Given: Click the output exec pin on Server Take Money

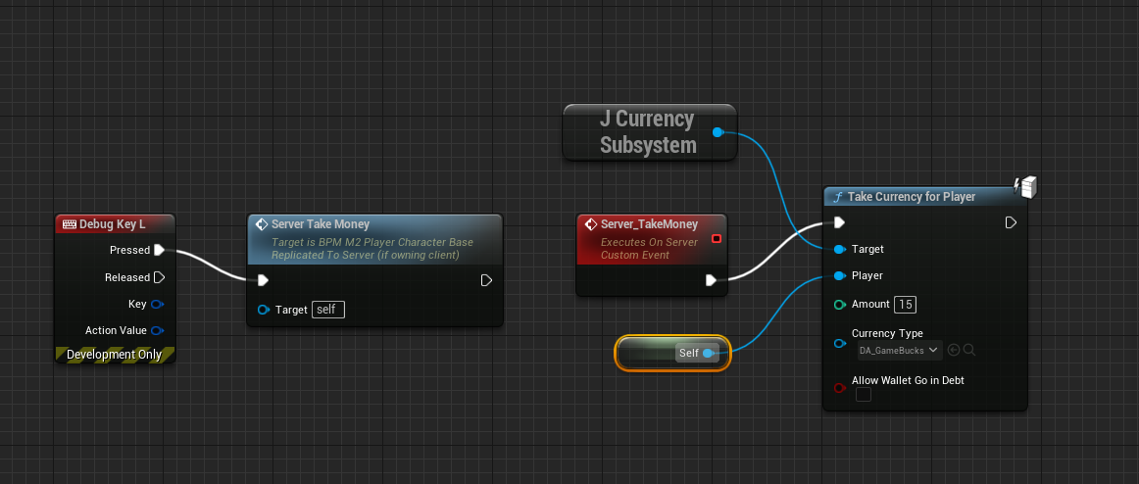Looking at the screenshot, I should pyautogui.click(x=486, y=281).
